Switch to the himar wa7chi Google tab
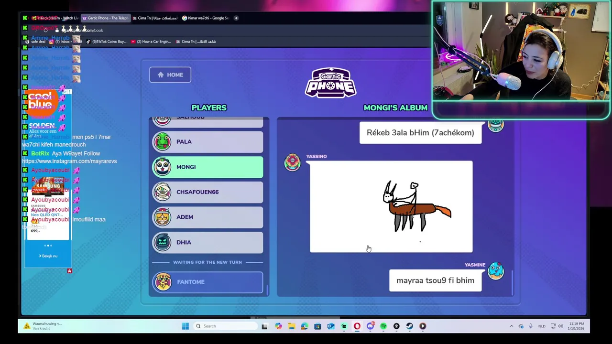 pyautogui.click(x=205, y=18)
